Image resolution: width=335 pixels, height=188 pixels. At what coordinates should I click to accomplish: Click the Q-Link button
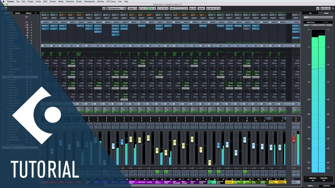201,8
